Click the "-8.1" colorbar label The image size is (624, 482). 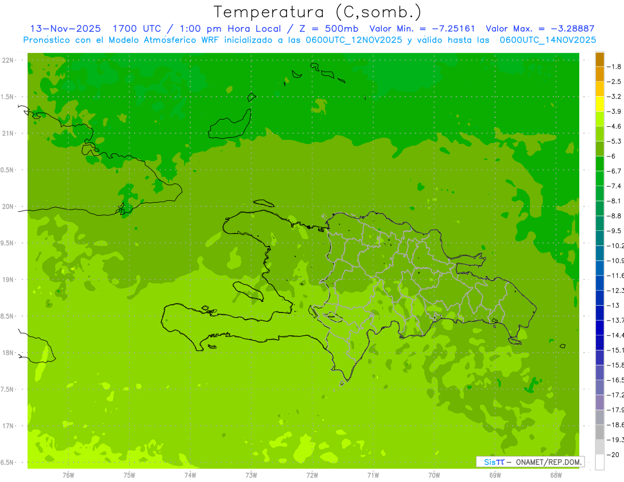(x=614, y=201)
